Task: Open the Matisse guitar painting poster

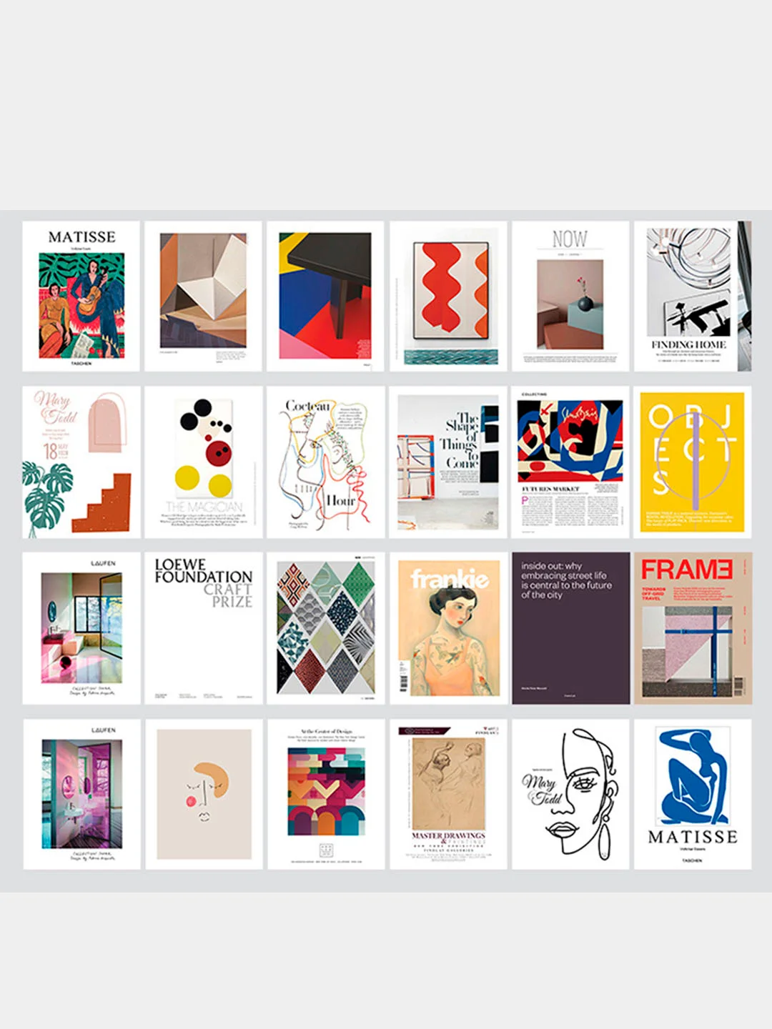Action: click(81, 296)
